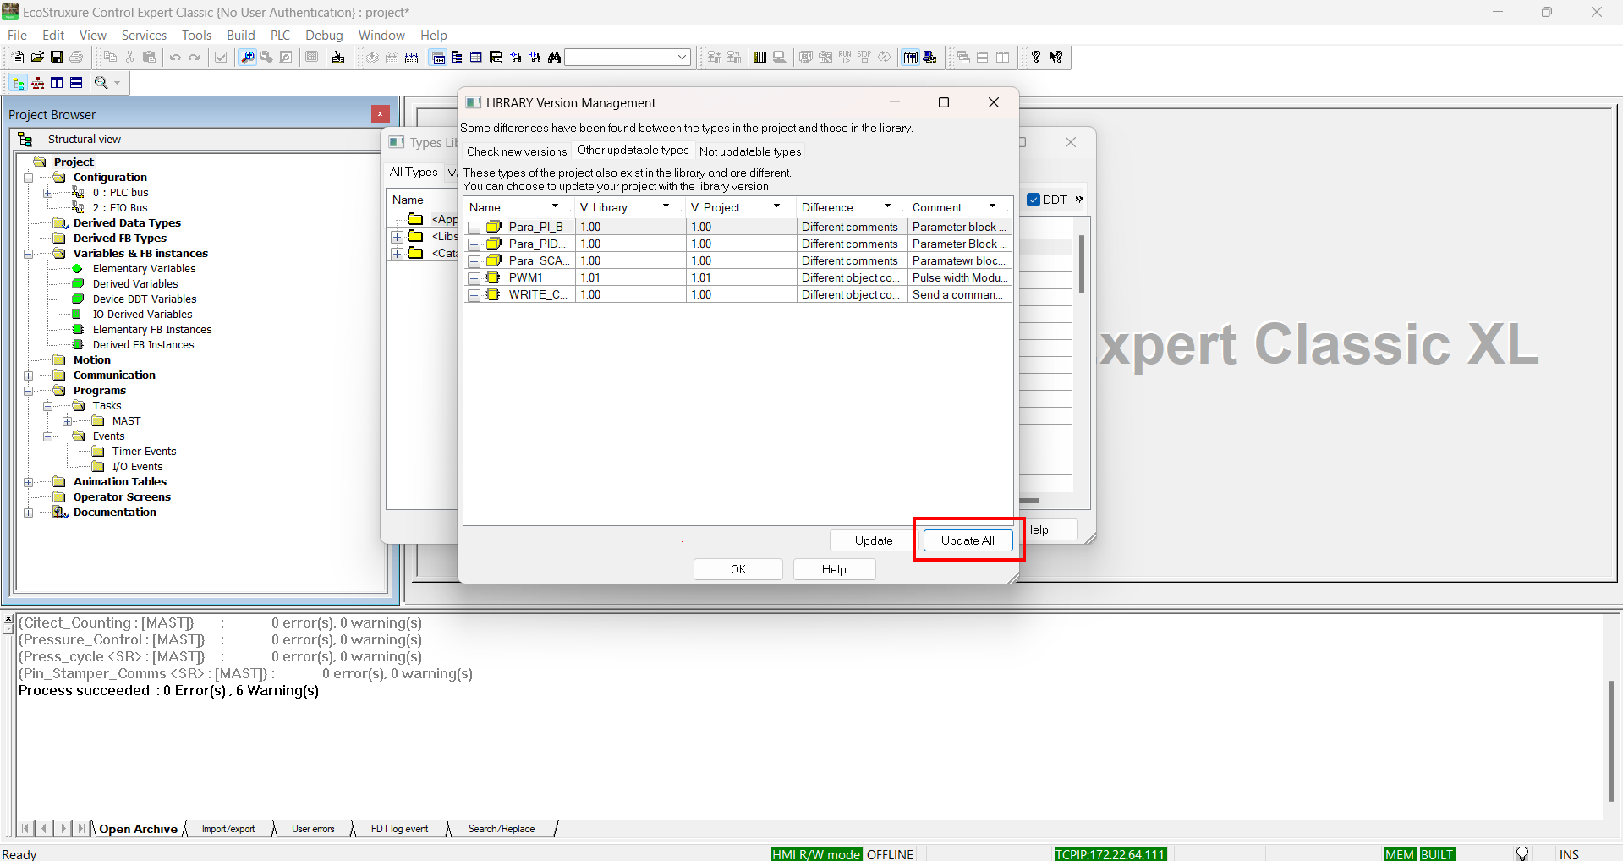1623x861 pixels.
Task: Click the Zoom out magnifier icon
Action: (x=101, y=83)
